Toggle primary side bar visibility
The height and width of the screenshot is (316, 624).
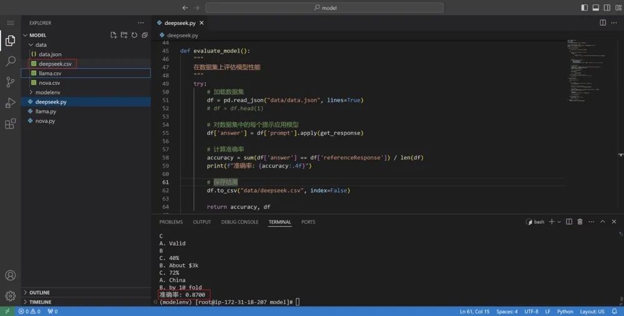point(584,7)
